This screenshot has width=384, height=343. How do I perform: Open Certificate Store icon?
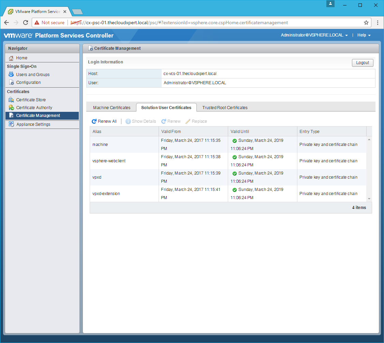pos(11,100)
